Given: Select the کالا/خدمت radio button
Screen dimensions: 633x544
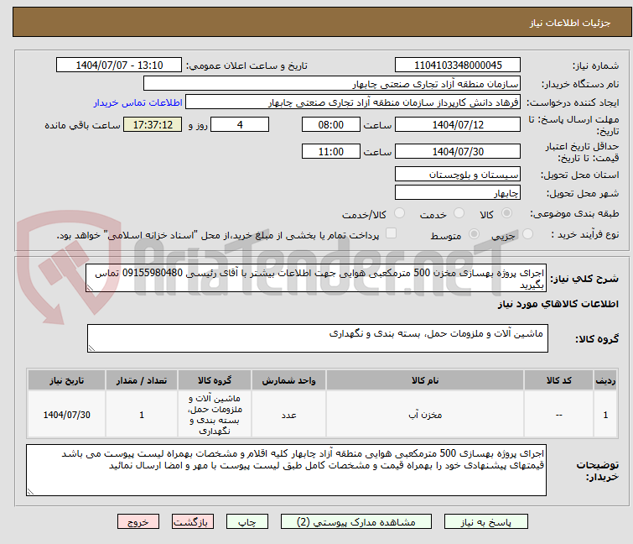Looking at the screenshot, I should (399, 212).
